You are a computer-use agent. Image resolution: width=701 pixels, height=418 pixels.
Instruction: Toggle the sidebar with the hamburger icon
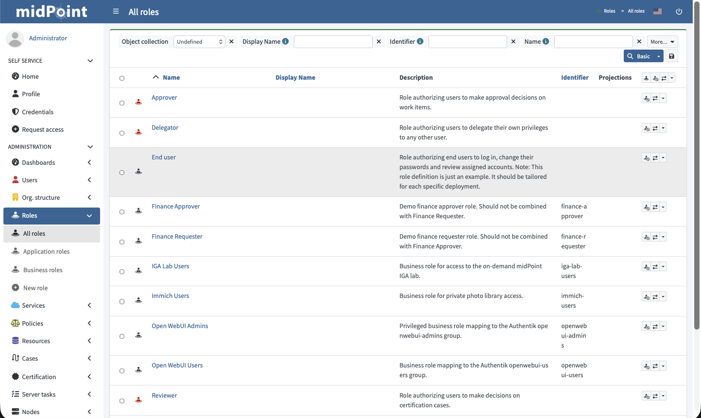116,11
